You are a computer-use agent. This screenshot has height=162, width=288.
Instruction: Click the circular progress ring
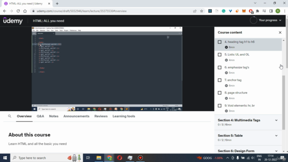coord(253,20)
